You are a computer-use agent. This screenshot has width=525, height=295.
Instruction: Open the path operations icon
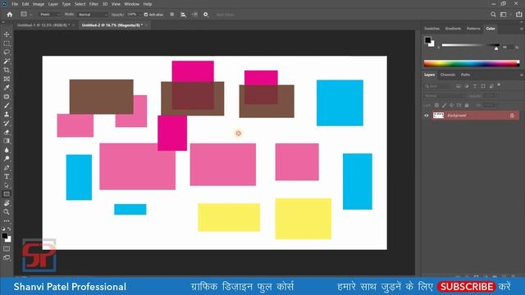click(171, 15)
